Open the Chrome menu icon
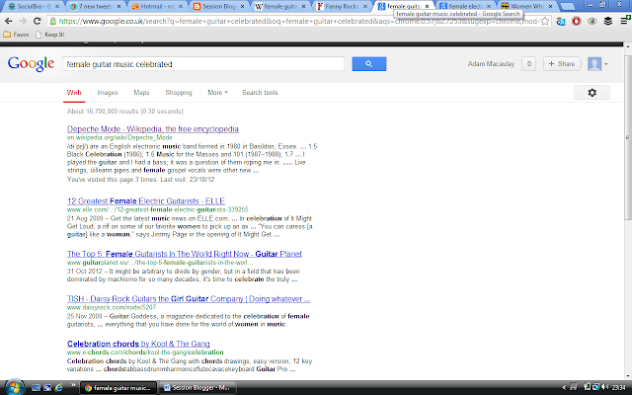Screen dimensions: 632x395 [624, 21]
